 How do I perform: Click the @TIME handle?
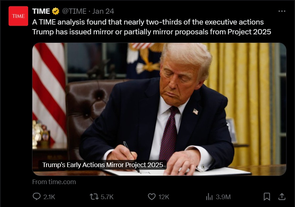tap(74, 11)
